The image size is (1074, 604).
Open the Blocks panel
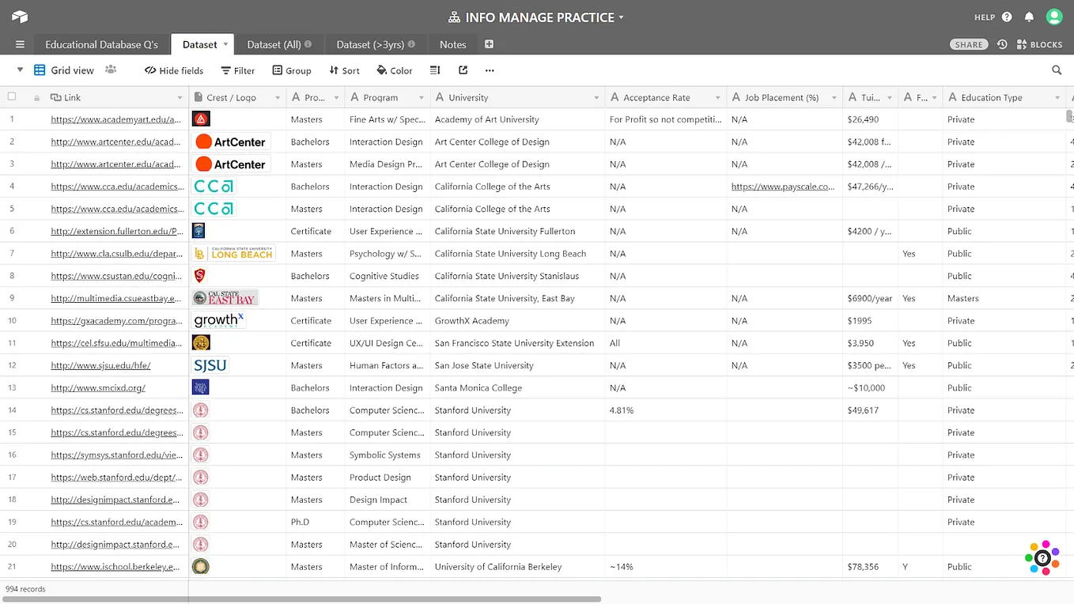[1039, 44]
